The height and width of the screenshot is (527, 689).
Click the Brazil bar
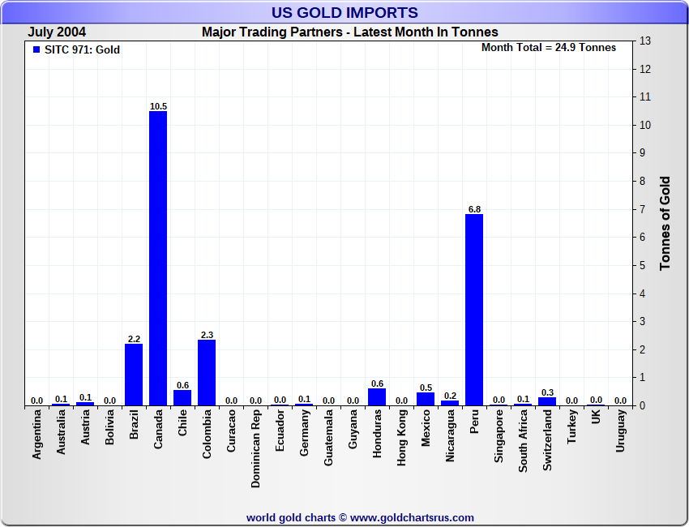pyautogui.click(x=134, y=375)
